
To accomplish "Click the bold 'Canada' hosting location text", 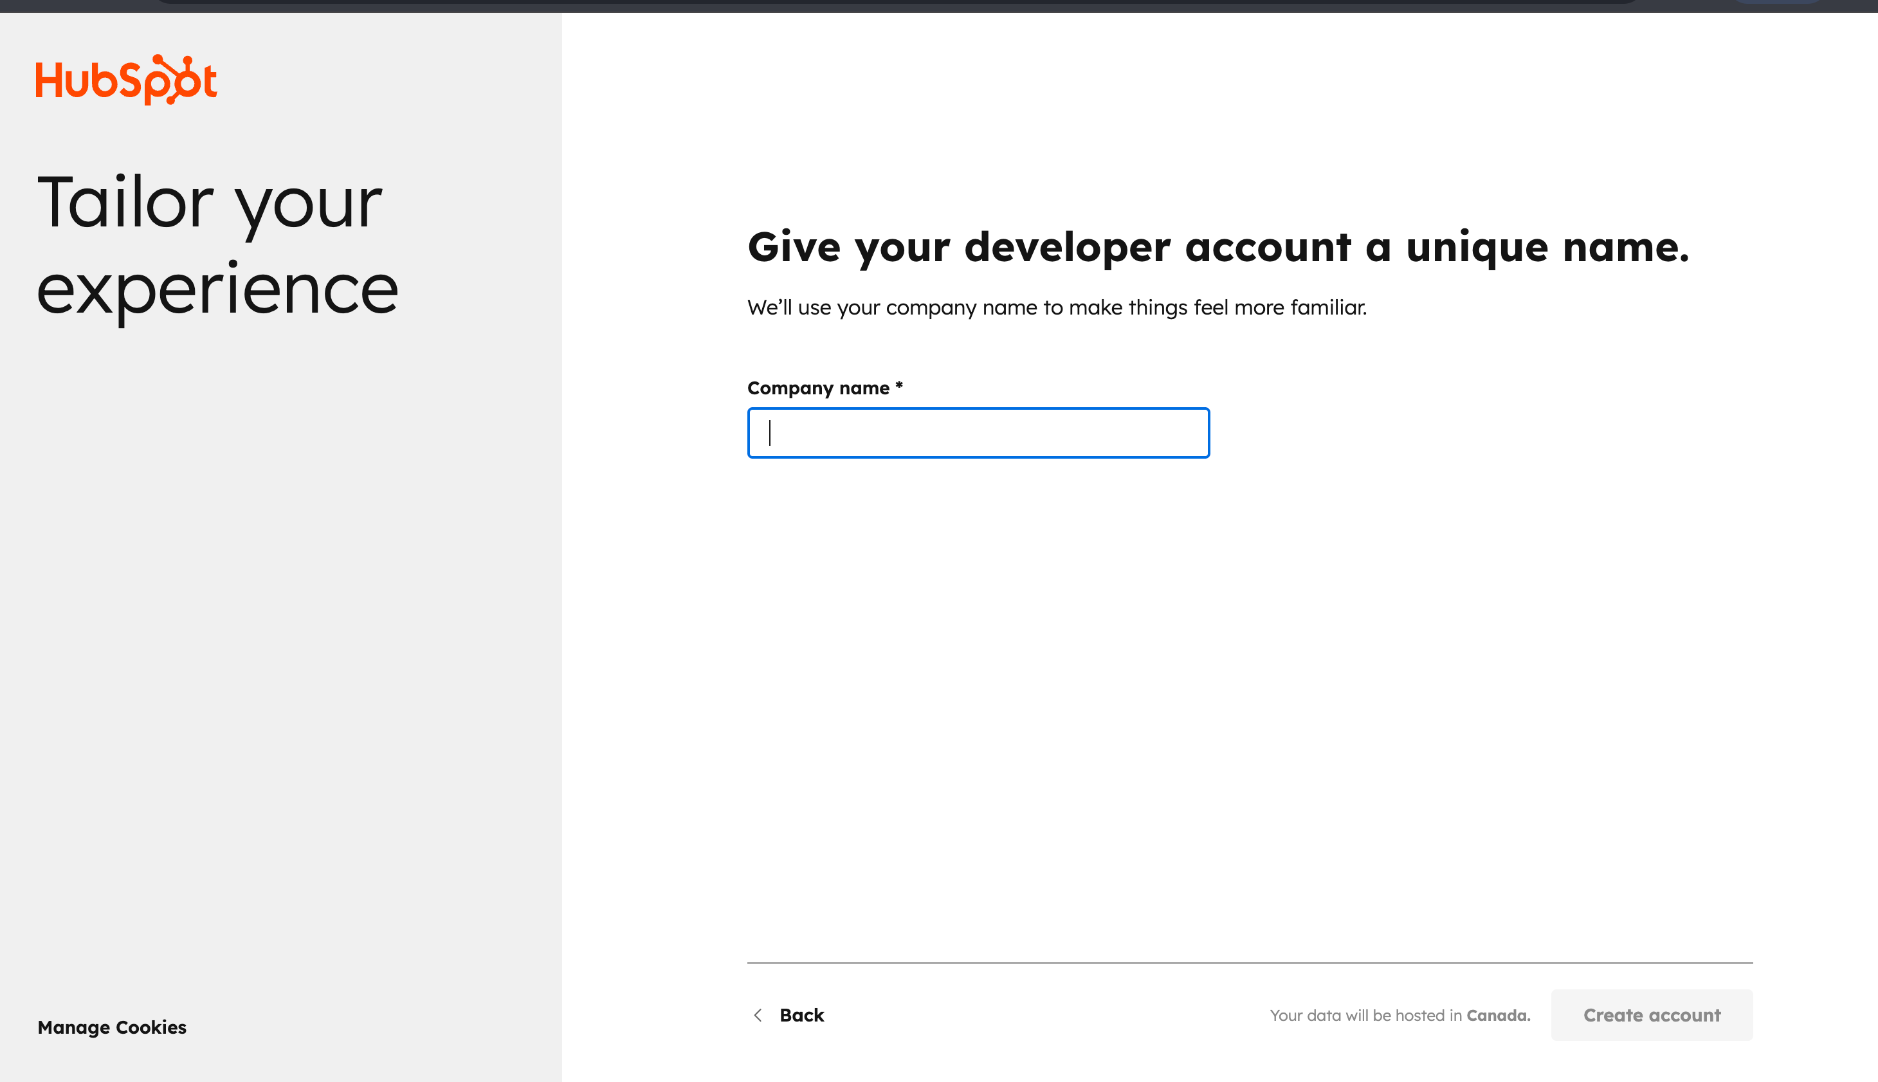I will (x=1498, y=1015).
